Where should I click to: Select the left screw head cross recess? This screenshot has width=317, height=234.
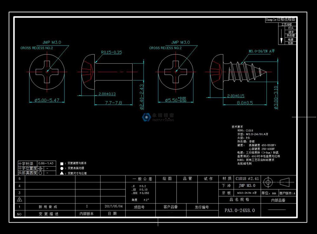[47, 71]
